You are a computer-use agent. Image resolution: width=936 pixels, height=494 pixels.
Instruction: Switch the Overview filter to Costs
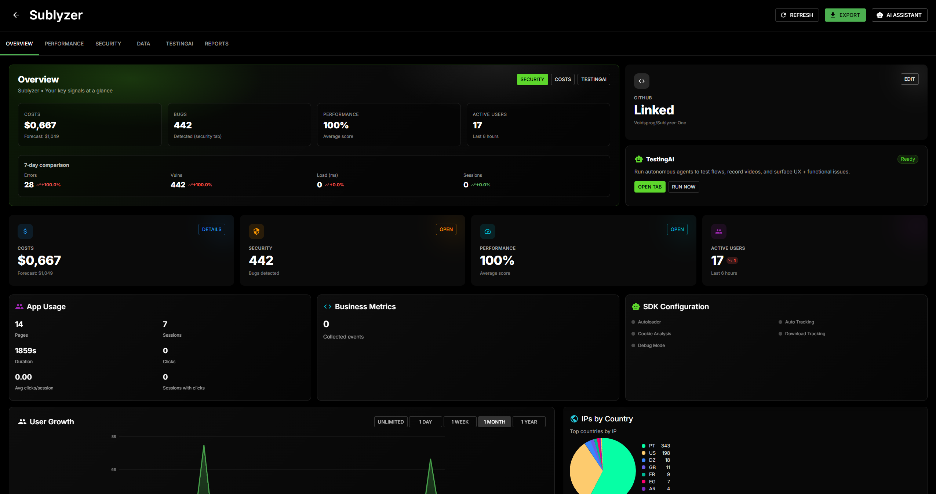(x=562, y=79)
